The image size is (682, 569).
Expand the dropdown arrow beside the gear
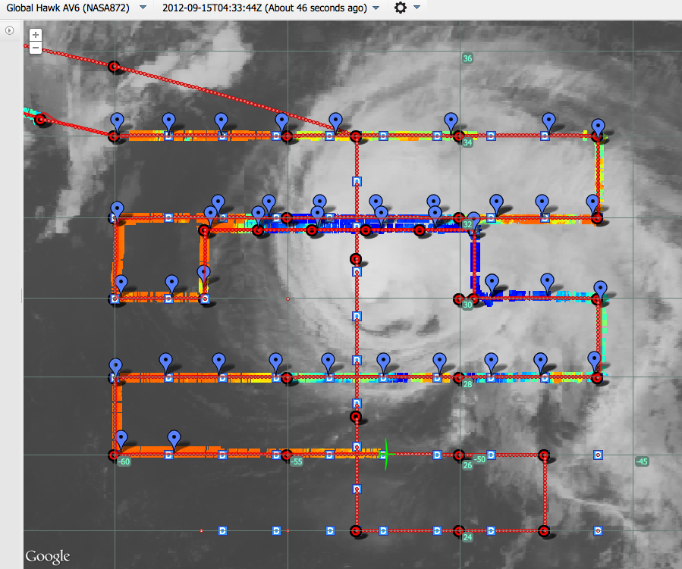click(417, 8)
